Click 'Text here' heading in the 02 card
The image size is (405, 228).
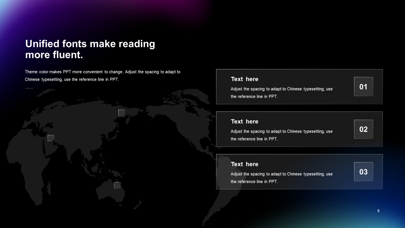245,122
